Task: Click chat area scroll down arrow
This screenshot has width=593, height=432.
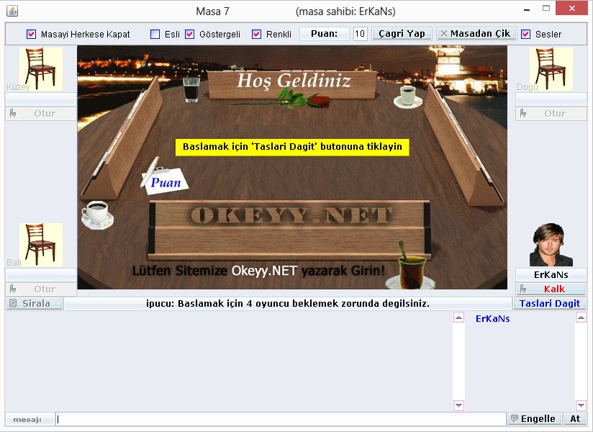Action: pos(458,405)
